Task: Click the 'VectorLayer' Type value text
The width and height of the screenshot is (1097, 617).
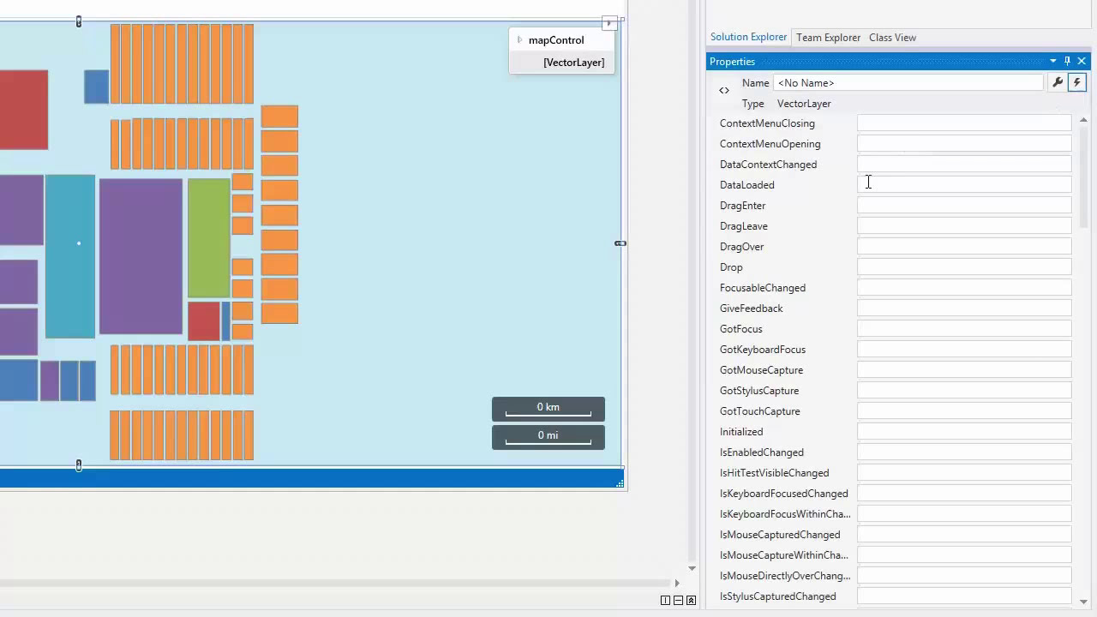Action: pos(804,104)
